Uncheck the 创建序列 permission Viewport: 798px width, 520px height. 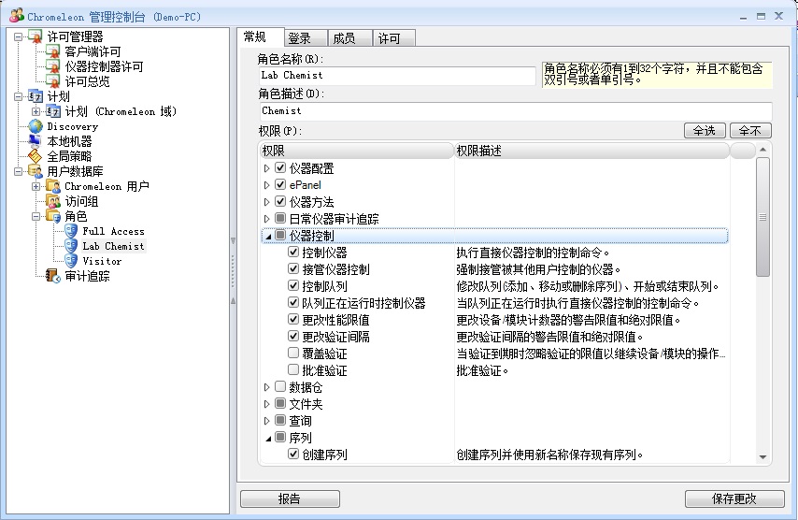pyautogui.click(x=293, y=454)
